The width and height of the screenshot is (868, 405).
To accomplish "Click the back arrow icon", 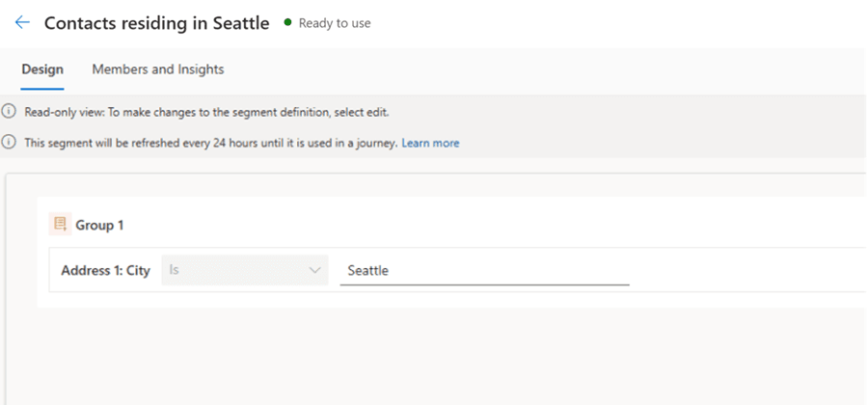I will coord(22,23).
